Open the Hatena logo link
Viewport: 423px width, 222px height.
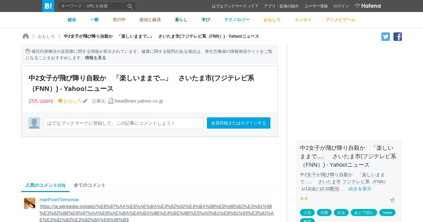pyautogui.click(x=368, y=6)
